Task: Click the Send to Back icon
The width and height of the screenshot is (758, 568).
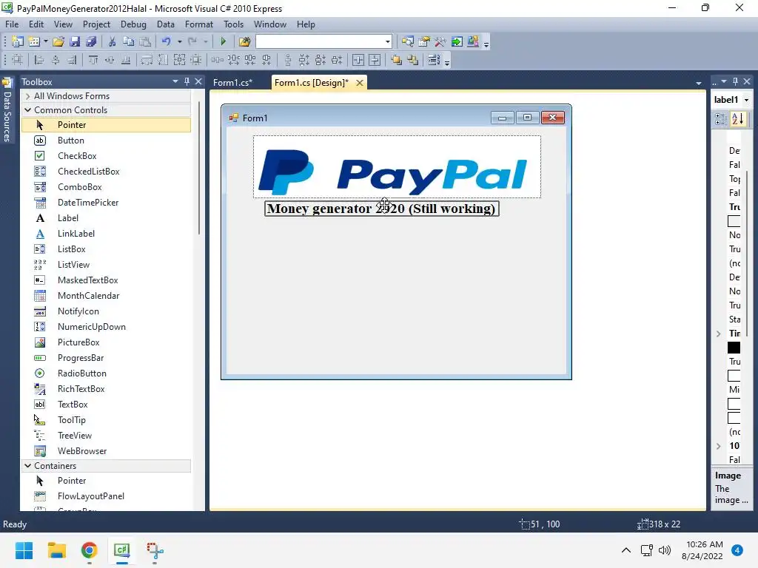Action: (x=413, y=60)
